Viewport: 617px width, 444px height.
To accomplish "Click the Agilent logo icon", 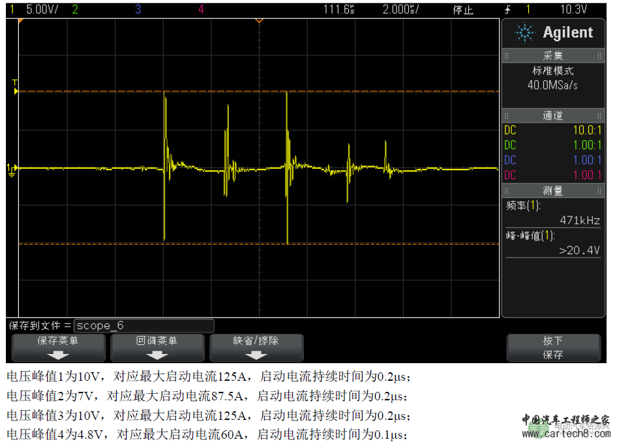I will (x=524, y=33).
